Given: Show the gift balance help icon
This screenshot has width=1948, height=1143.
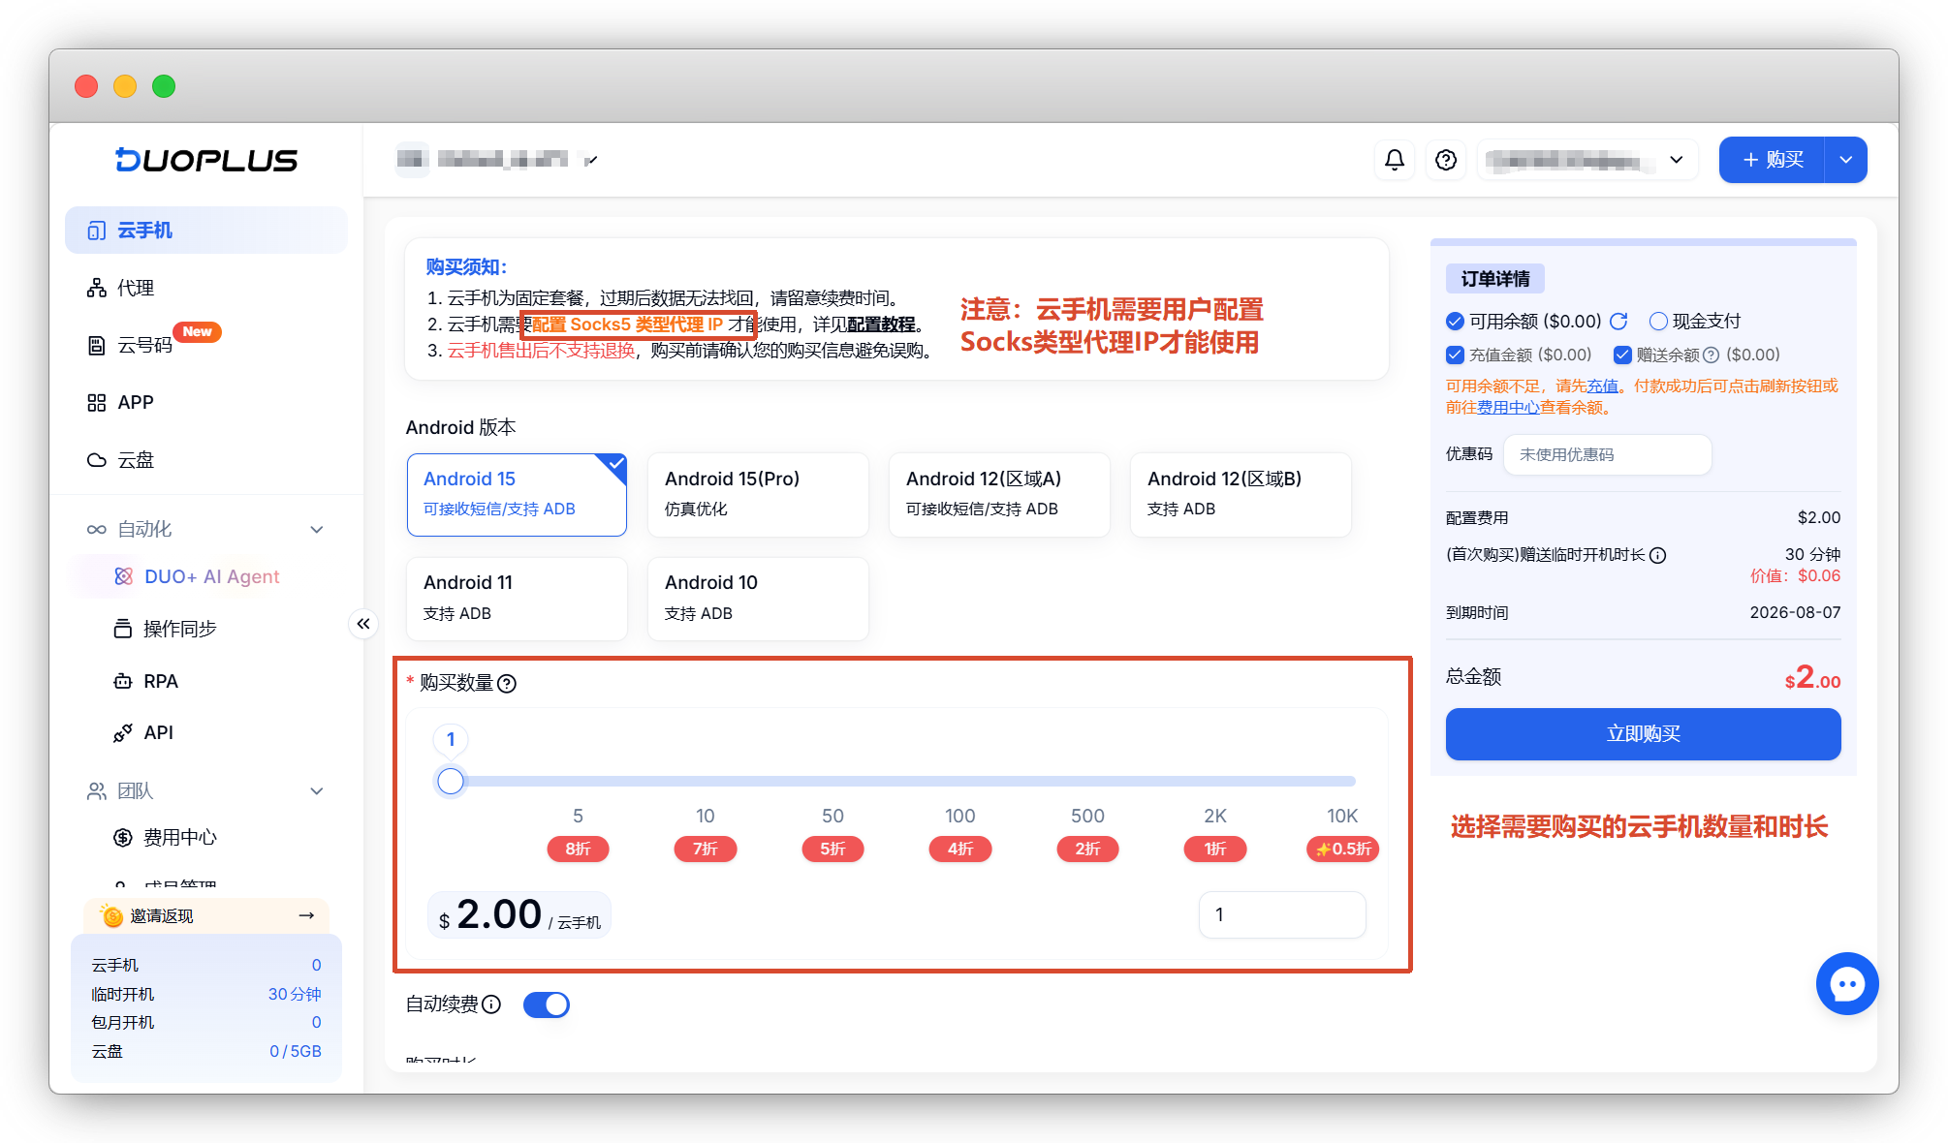Looking at the screenshot, I should click(1711, 355).
